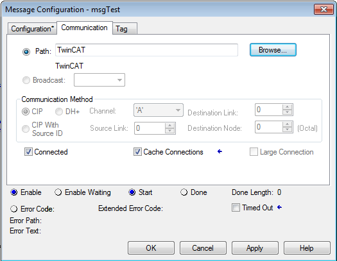Switch to the Configuration tab
337x261 pixels.
click(33, 29)
